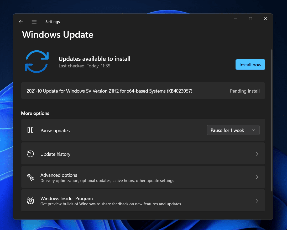Open the Advanced options chevron

point(257,177)
